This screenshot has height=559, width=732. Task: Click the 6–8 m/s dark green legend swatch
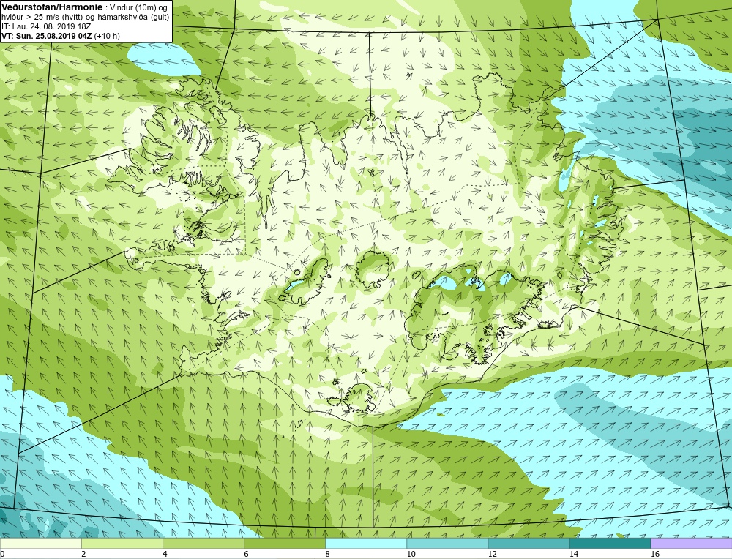click(x=284, y=543)
